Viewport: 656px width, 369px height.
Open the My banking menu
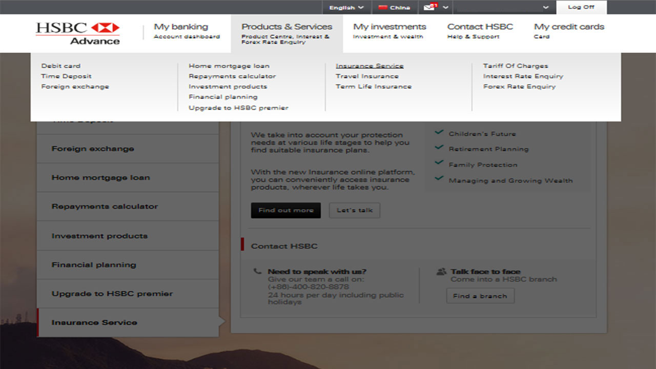187,31
